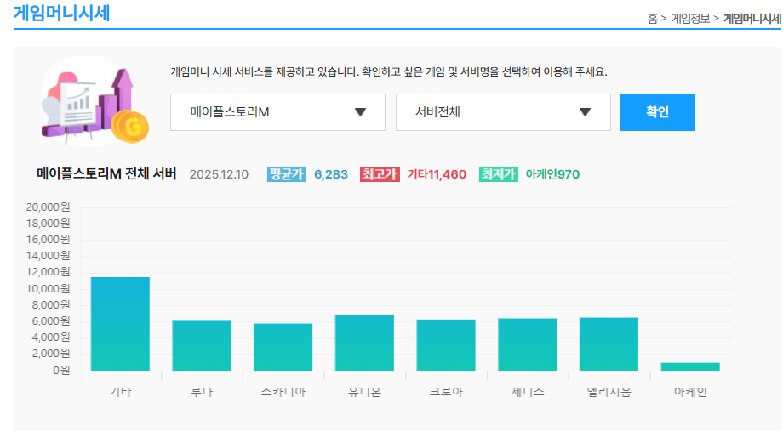
Task: Click the chart and gold coin illustration
Action: point(94,102)
